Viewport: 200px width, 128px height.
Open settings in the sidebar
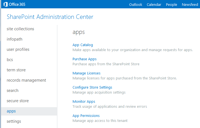(14, 121)
